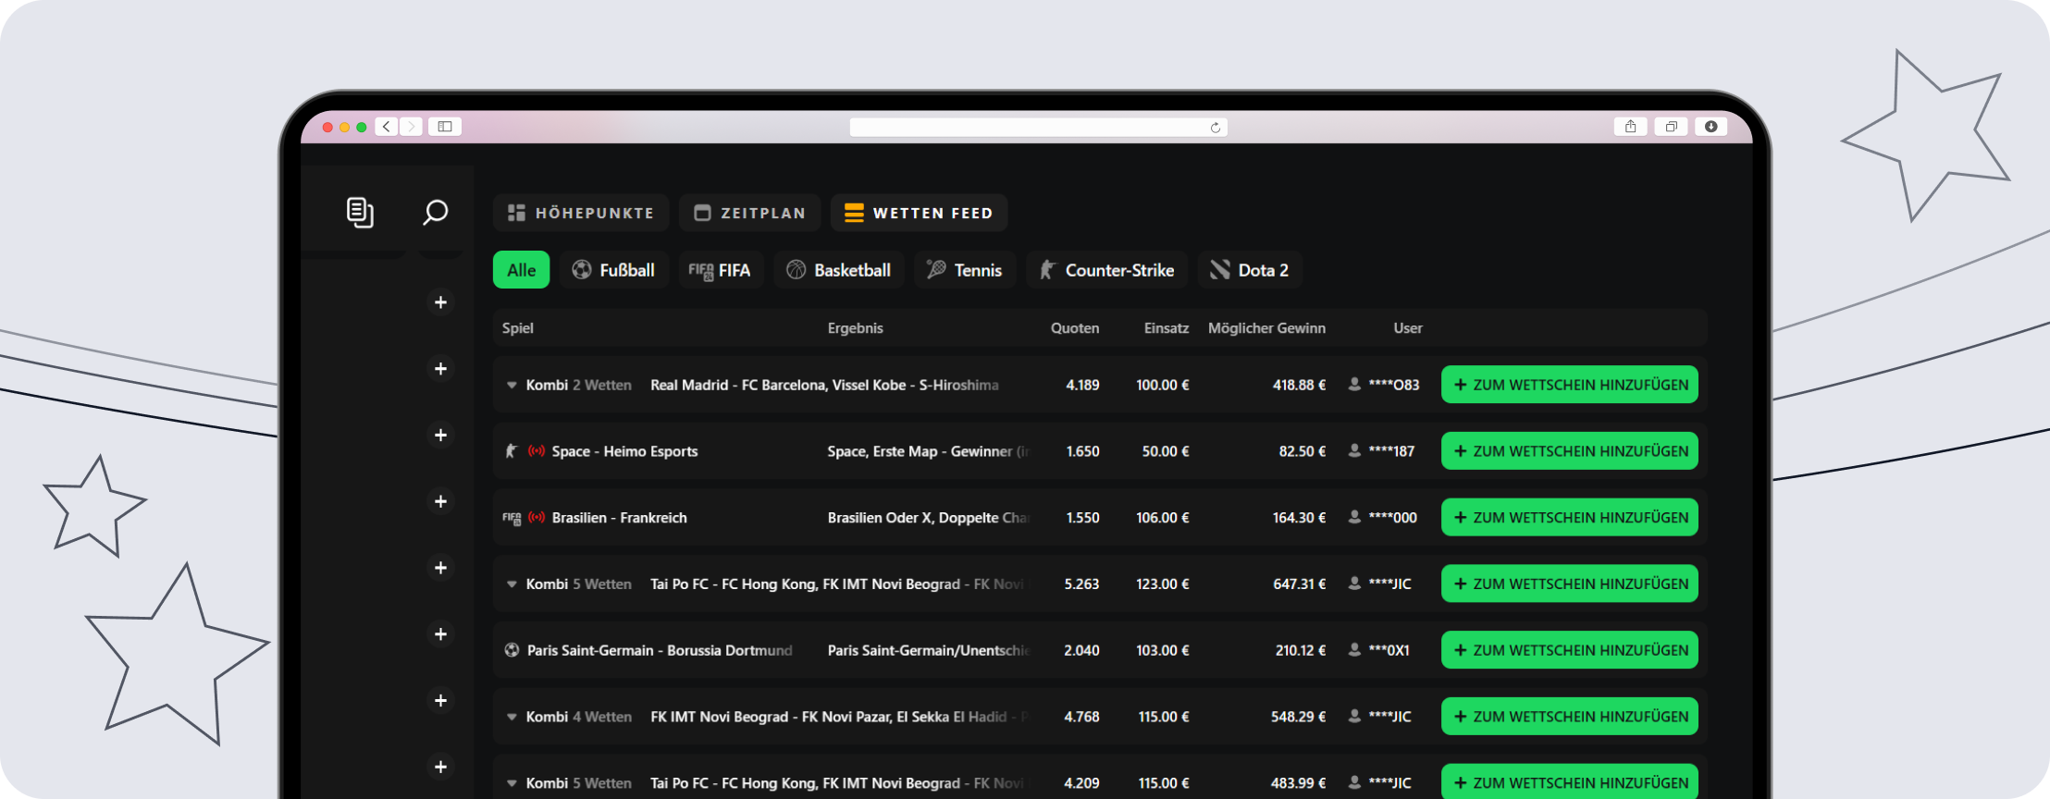Click the Möglicher Gewinn column header
Screen dimensions: 2050x799
coord(1266,328)
